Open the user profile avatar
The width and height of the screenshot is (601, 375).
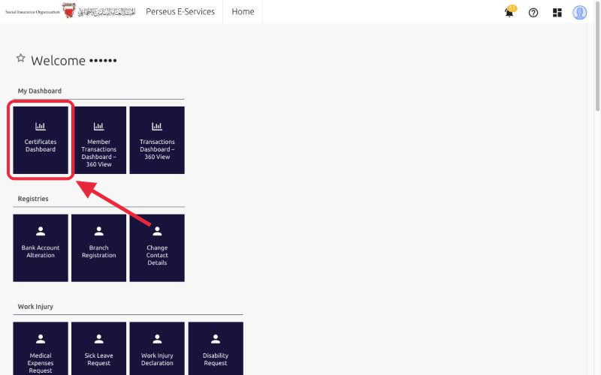579,13
